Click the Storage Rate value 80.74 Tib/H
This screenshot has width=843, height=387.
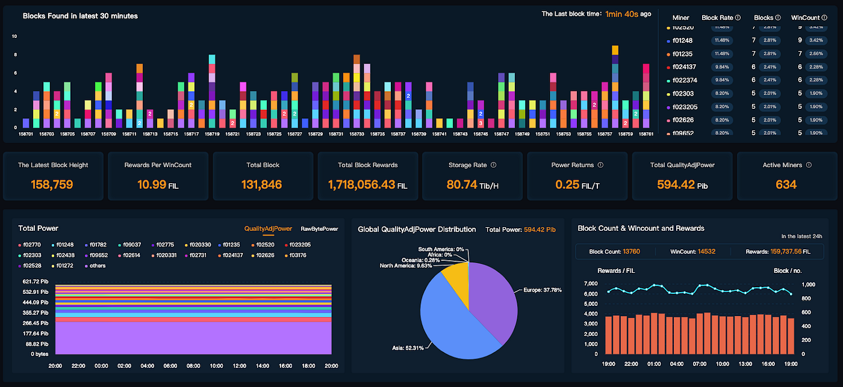click(473, 184)
